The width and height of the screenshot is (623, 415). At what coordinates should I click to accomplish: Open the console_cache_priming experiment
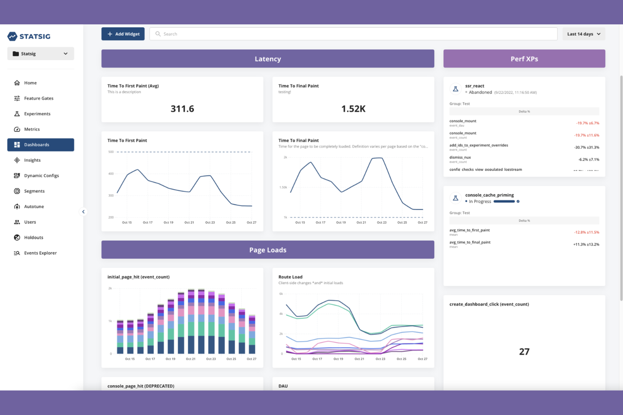[489, 195]
